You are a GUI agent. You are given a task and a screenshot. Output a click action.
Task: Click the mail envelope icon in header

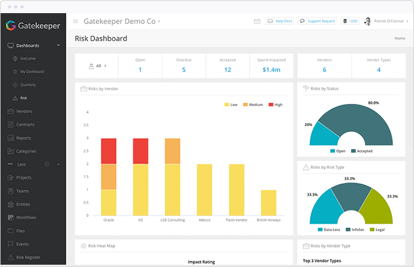click(257, 21)
